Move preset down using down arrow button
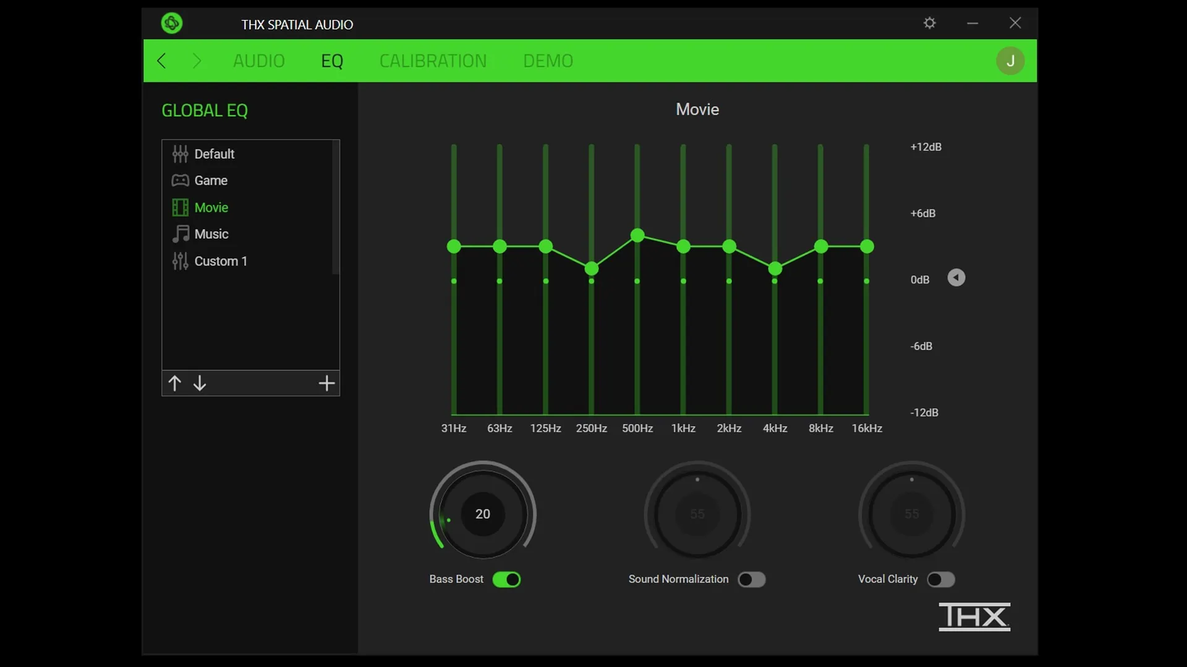 tap(199, 383)
